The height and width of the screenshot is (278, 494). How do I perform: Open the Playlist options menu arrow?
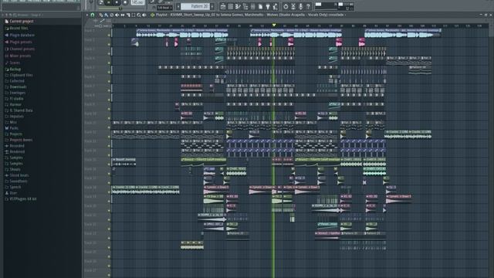(x=87, y=15)
